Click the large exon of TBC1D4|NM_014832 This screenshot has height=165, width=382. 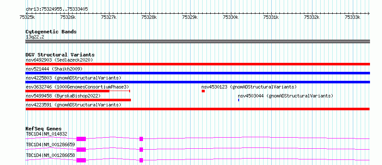point(81,139)
